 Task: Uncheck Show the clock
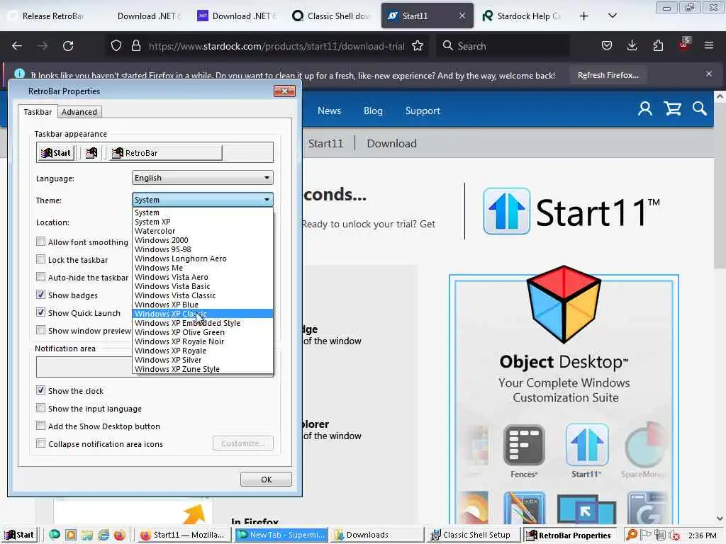(40, 390)
